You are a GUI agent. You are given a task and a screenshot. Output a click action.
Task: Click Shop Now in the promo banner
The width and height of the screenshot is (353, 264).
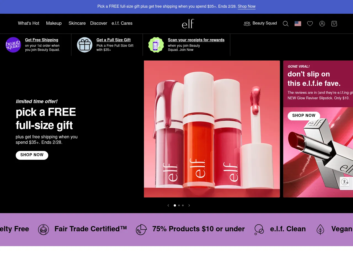tap(246, 6)
